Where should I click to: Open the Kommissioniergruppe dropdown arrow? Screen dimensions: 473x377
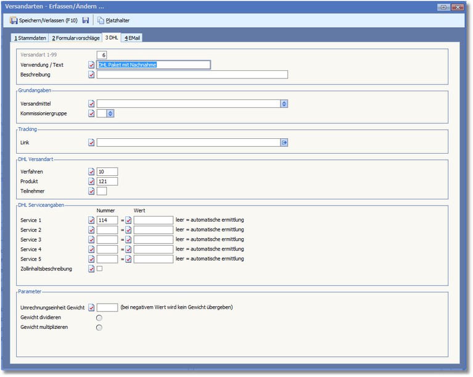click(x=110, y=114)
